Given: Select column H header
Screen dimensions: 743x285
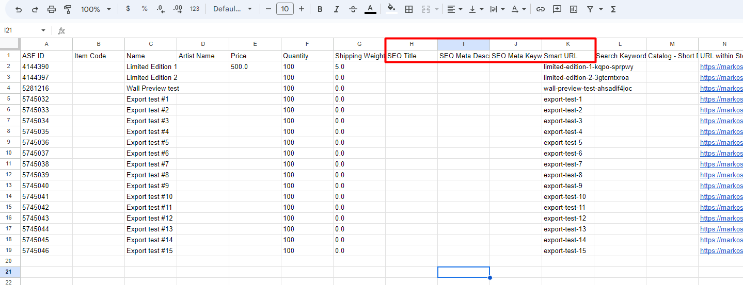Looking at the screenshot, I should coord(412,44).
